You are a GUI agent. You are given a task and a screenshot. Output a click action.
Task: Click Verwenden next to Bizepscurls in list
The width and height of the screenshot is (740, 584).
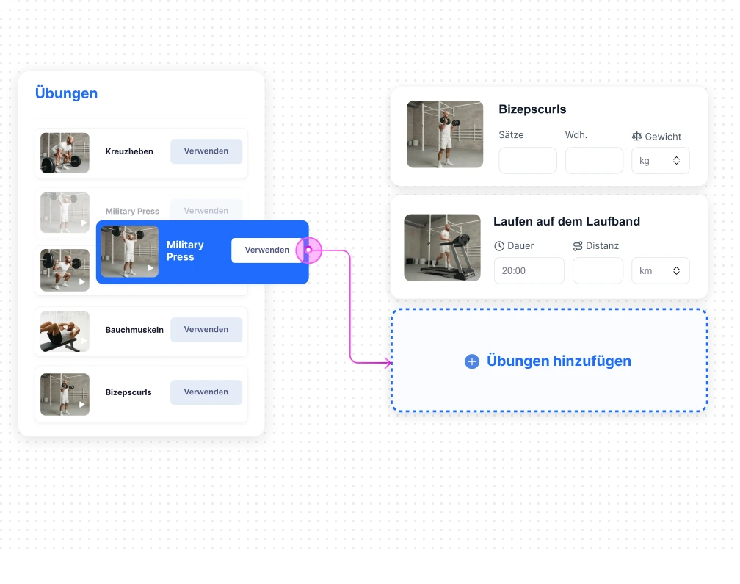click(x=206, y=392)
